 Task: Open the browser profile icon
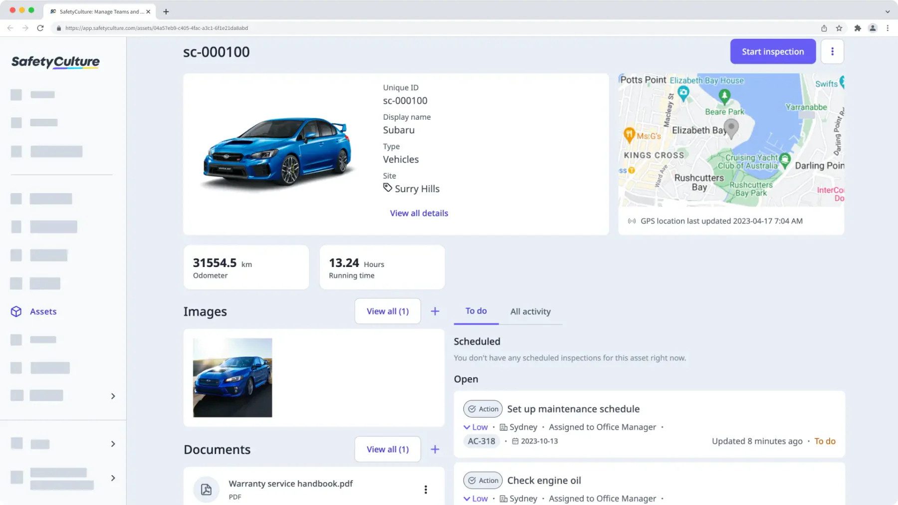click(x=873, y=28)
